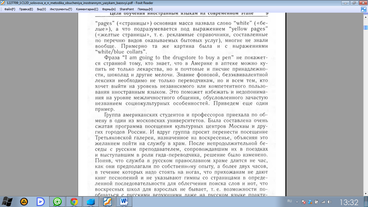Open the Правка(E) menu
368x207 pixels.
(26, 9)
